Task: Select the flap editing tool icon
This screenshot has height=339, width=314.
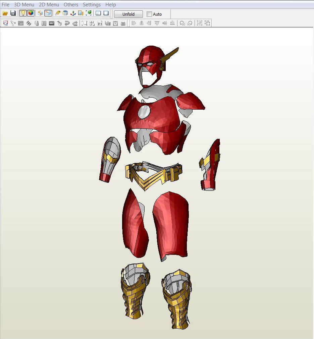Action: point(36,23)
